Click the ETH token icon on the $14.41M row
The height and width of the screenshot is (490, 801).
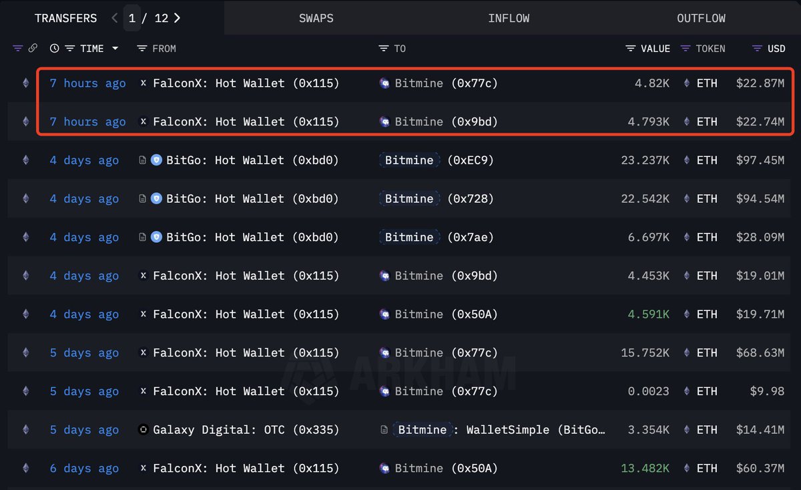coord(687,430)
